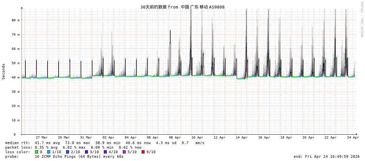Click the RRDTOOL / TOBI OETIKER watermark
This screenshot has width=365, height=161.
point(361,20)
